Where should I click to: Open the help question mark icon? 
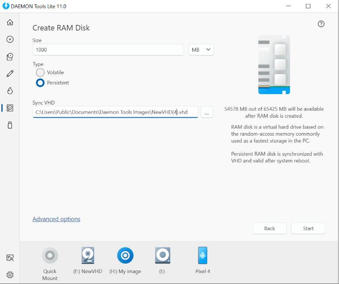point(321,24)
